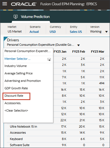The image size is (110, 148).
Task: Click the 3 K cell in FY23 Feb
Action: (83, 65)
